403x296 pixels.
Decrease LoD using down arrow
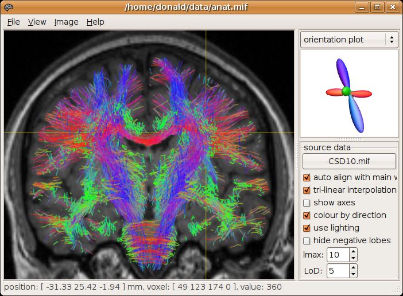pyautogui.click(x=354, y=274)
